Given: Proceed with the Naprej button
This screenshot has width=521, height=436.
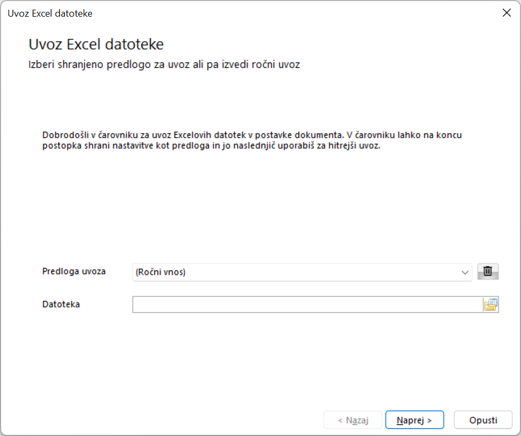Looking at the screenshot, I should pyautogui.click(x=414, y=420).
